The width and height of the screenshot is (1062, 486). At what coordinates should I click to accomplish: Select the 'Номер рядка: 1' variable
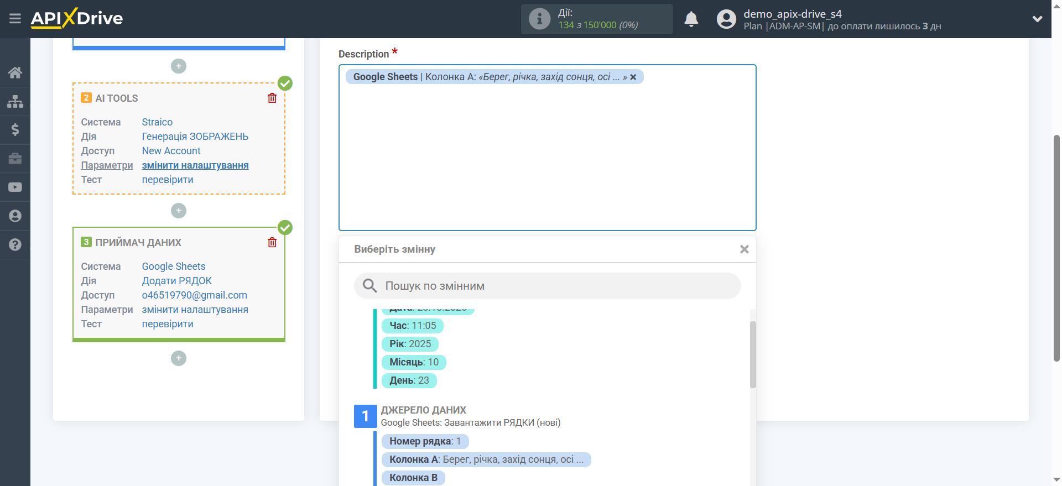(x=425, y=441)
